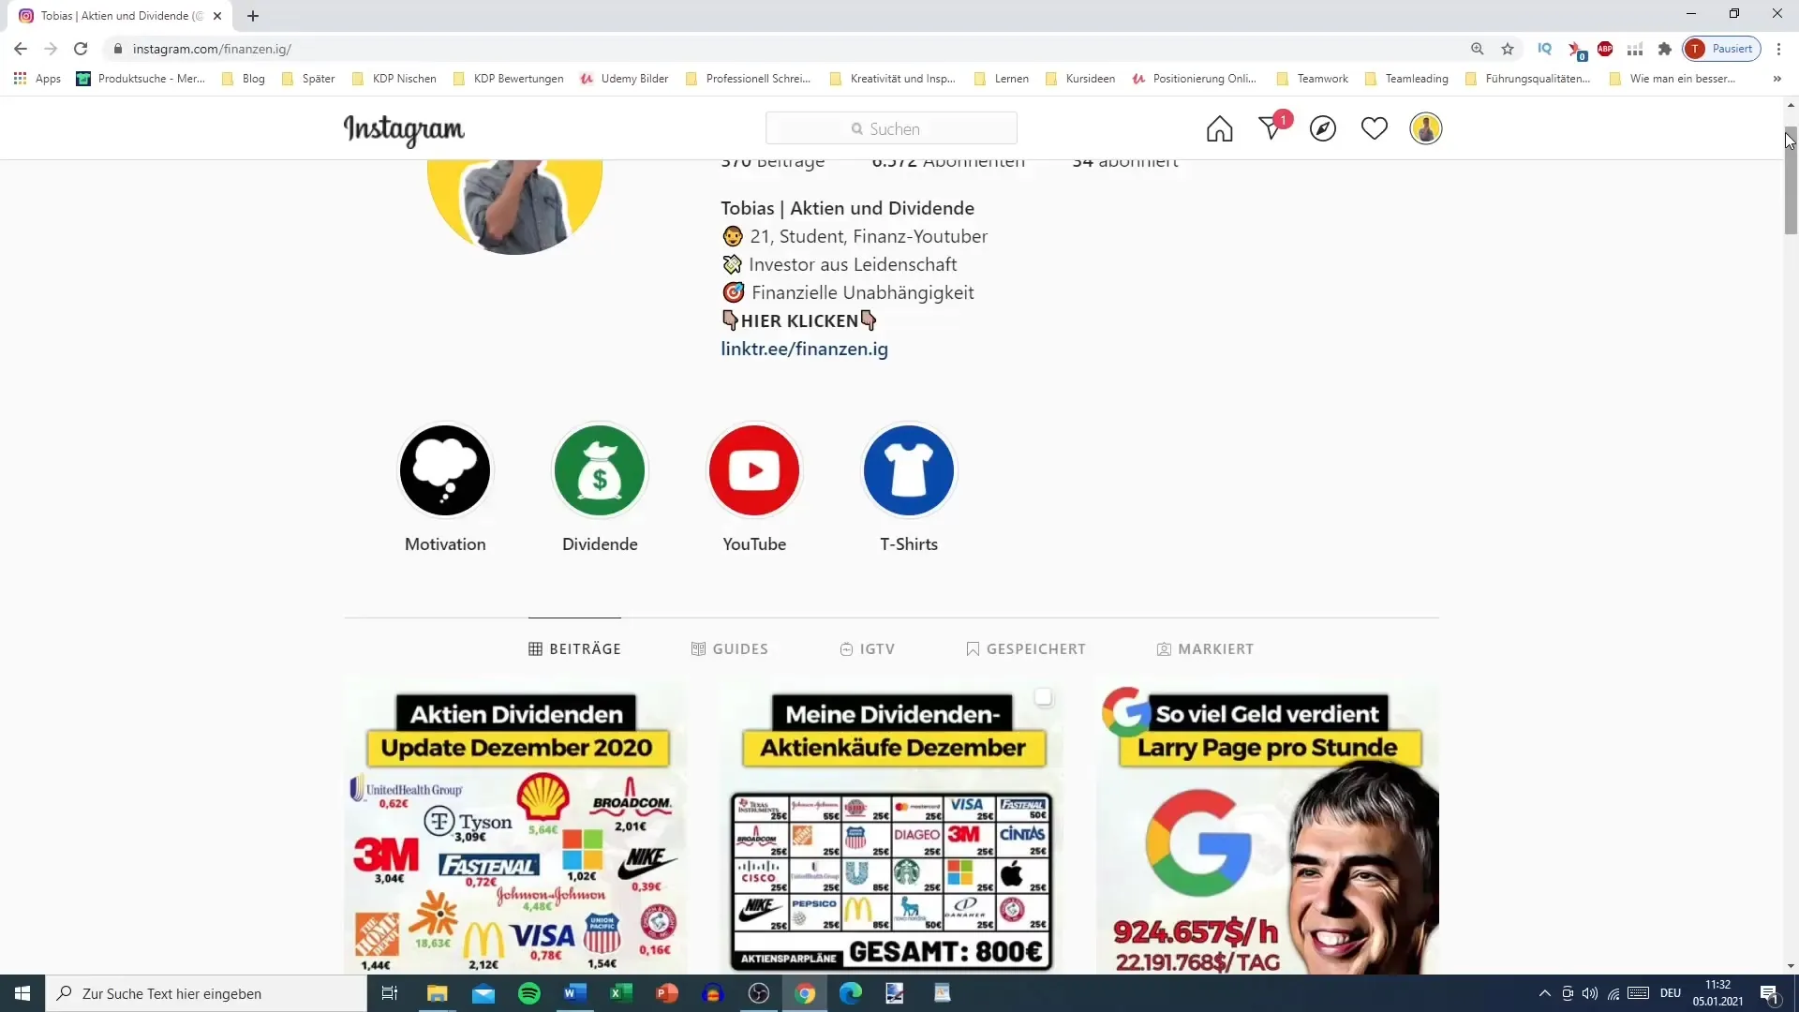
Task: Open the Kursideen bookmark folder
Action: pos(1080,79)
